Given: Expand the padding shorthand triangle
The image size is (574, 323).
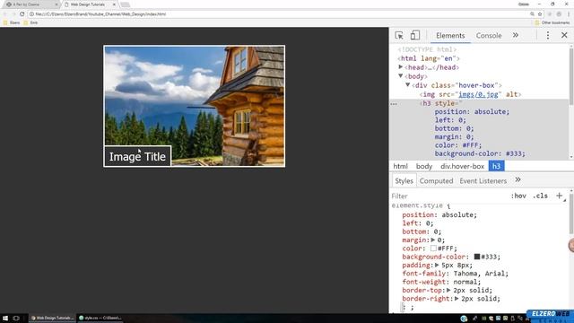Looking at the screenshot, I should [437, 266].
